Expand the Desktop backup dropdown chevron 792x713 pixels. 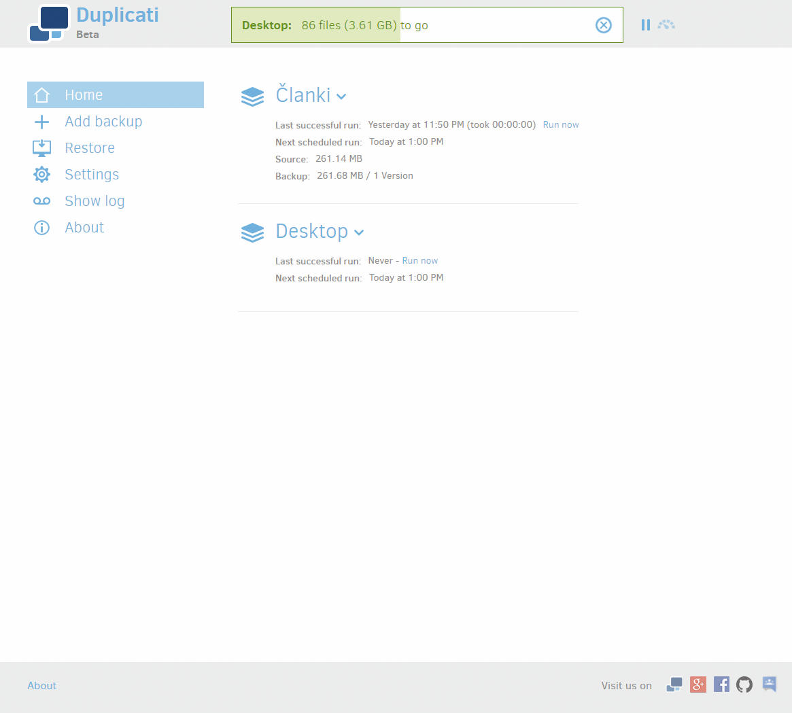click(359, 232)
